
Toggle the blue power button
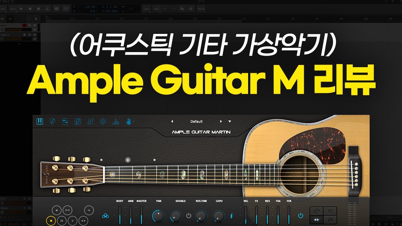[x=301, y=216]
